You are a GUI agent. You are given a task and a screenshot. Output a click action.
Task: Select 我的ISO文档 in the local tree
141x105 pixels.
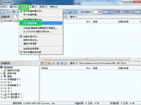click(13, 70)
